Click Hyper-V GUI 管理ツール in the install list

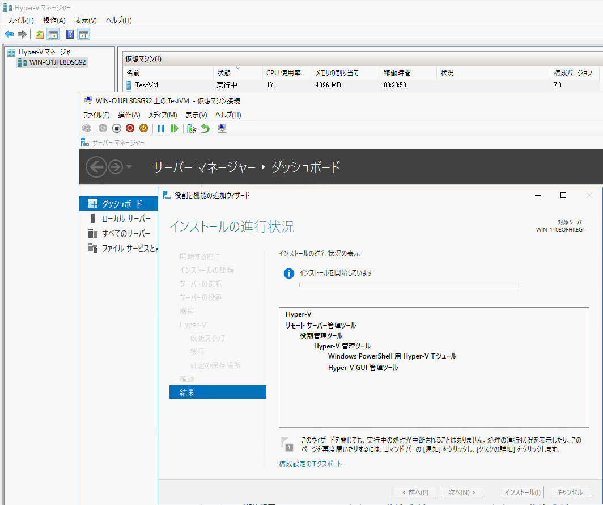tap(363, 368)
